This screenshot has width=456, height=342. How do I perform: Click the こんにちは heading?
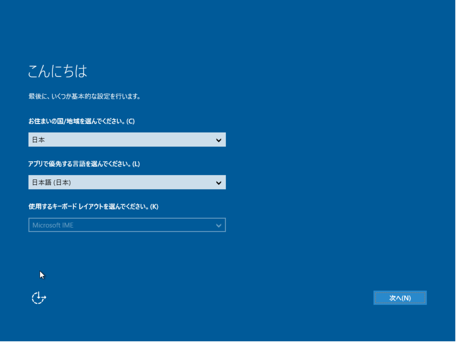coord(58,71)
